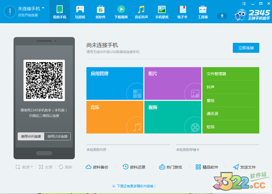The height and width of the screenshot is (194, 272).
Task: Click 点击开始连接 text
Action: coord(28,15)
